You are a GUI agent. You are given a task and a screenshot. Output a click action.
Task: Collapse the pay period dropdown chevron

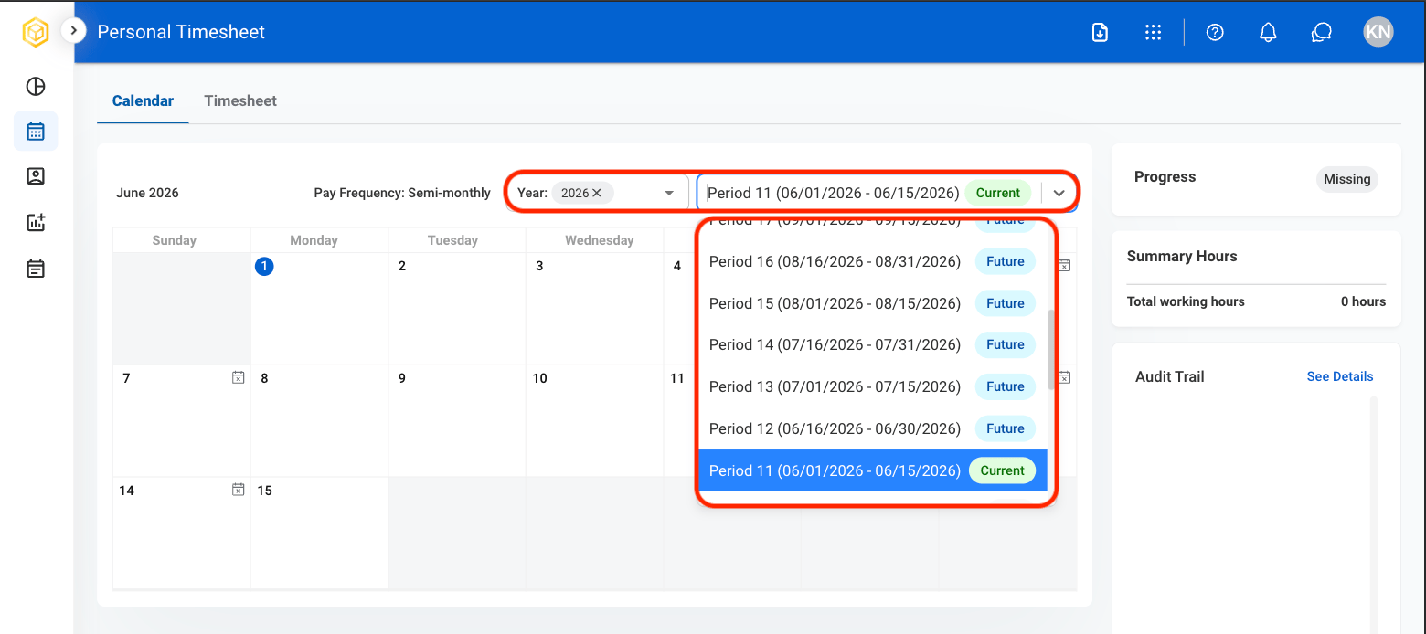click(1059, 193)
